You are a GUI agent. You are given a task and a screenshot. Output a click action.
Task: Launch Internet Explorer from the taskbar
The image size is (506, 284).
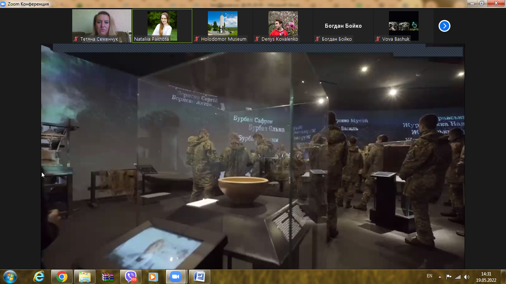click(x=39, y=277)
